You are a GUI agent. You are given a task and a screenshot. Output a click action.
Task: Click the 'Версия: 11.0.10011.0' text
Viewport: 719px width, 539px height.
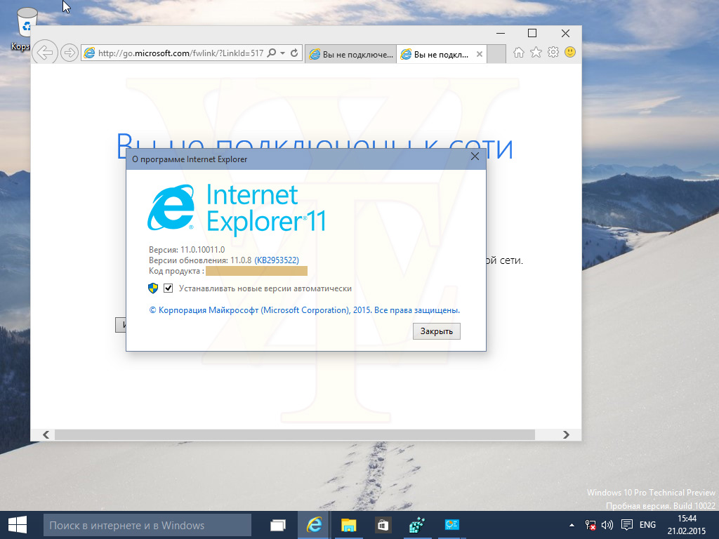pyautogui.click(x=187, y=250)
